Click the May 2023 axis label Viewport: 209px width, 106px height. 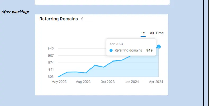click(x=59, y=82)
